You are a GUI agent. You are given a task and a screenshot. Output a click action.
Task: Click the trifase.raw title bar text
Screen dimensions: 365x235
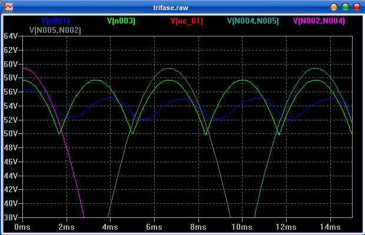[x=182, y=6]
